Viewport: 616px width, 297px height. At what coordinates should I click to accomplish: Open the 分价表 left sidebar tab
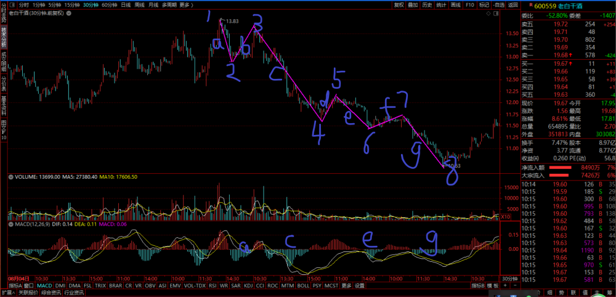coord(4,83)
